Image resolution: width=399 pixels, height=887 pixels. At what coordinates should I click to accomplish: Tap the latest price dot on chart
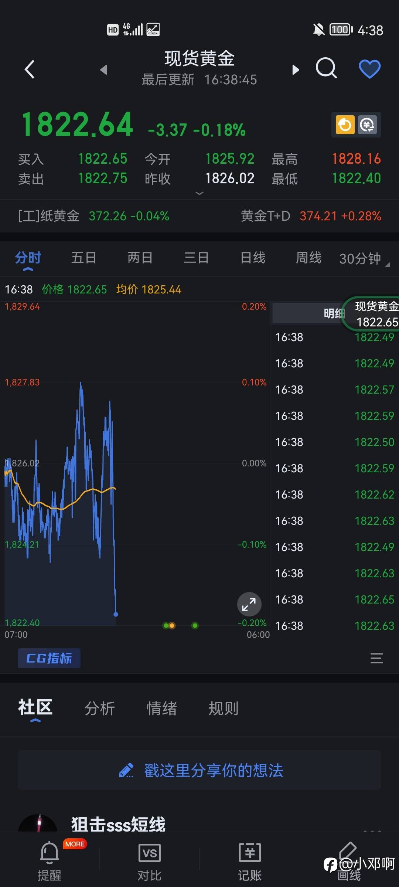coord(116,614)
